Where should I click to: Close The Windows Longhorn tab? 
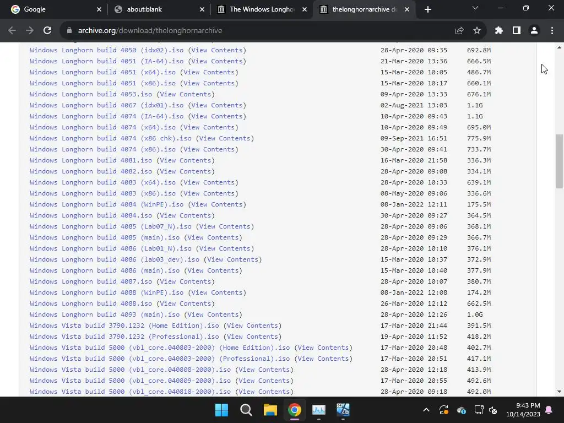coord(305,9)
